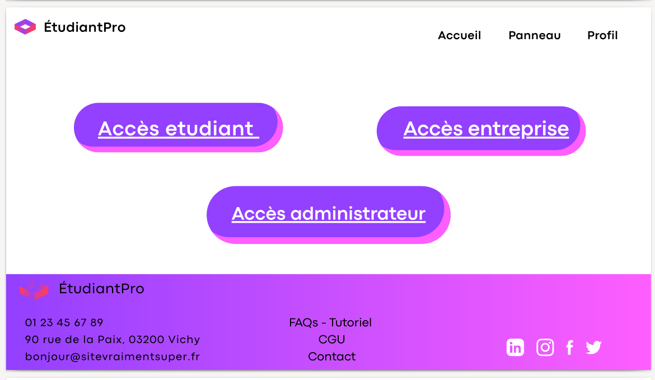Image resolution: width=655 pixels, height=380 pixels.
Task: Open the FAQs - Tutoriel link
Action: click(330, 322)
